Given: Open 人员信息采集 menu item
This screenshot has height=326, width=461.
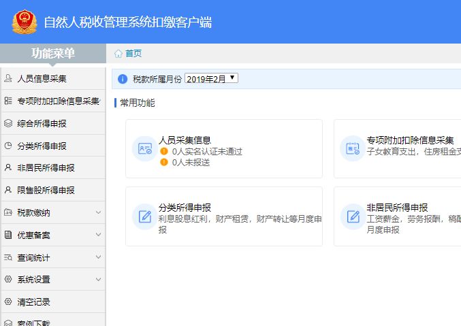Looking at the screenshot, I should click(53, 78).
